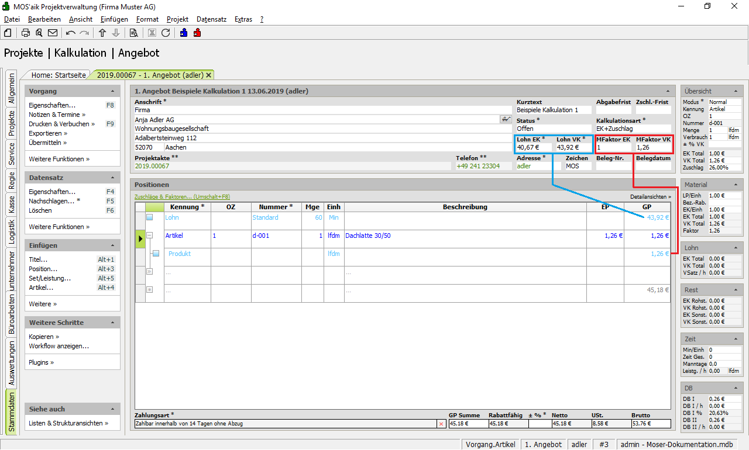
Task: Toggle the square marker in Produkt row
Action: (x=156, y=254)
